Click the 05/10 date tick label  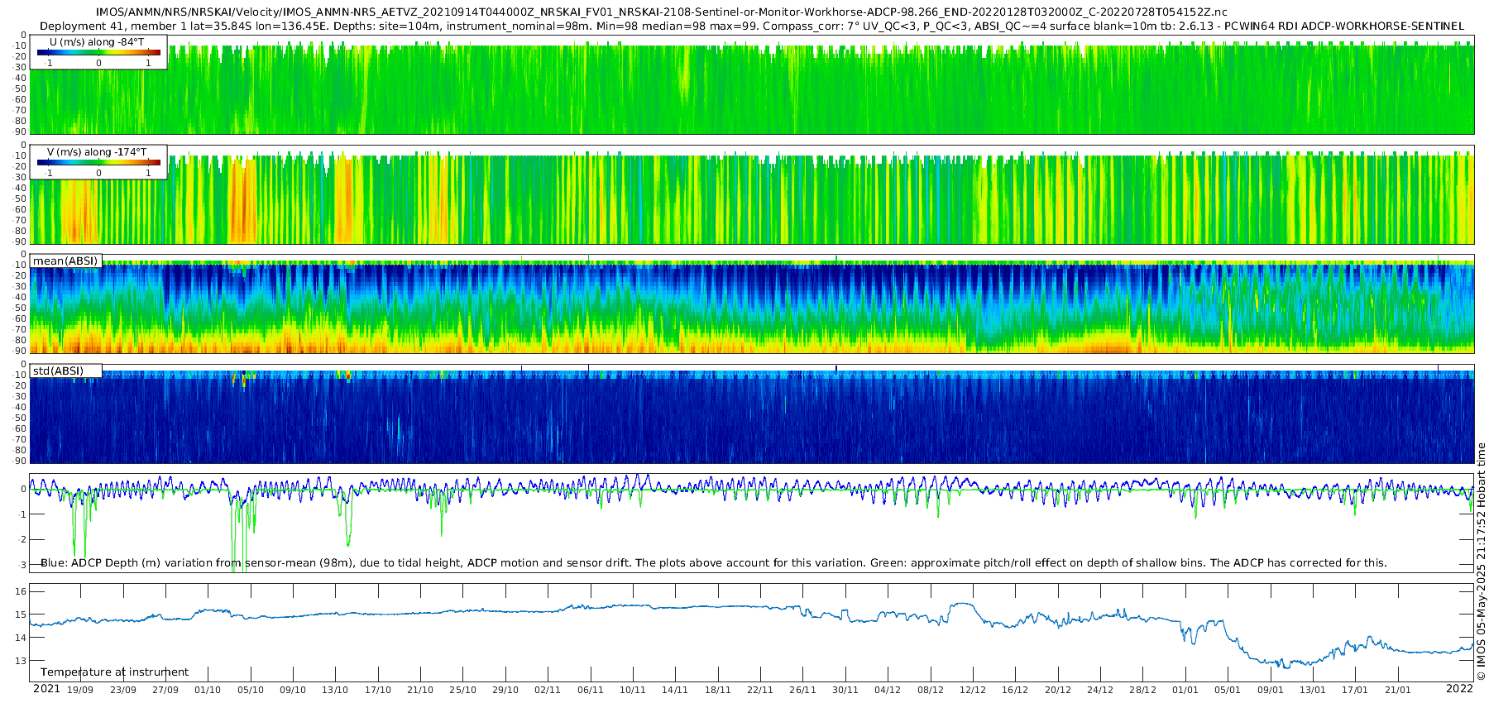(x=250, y=690)
